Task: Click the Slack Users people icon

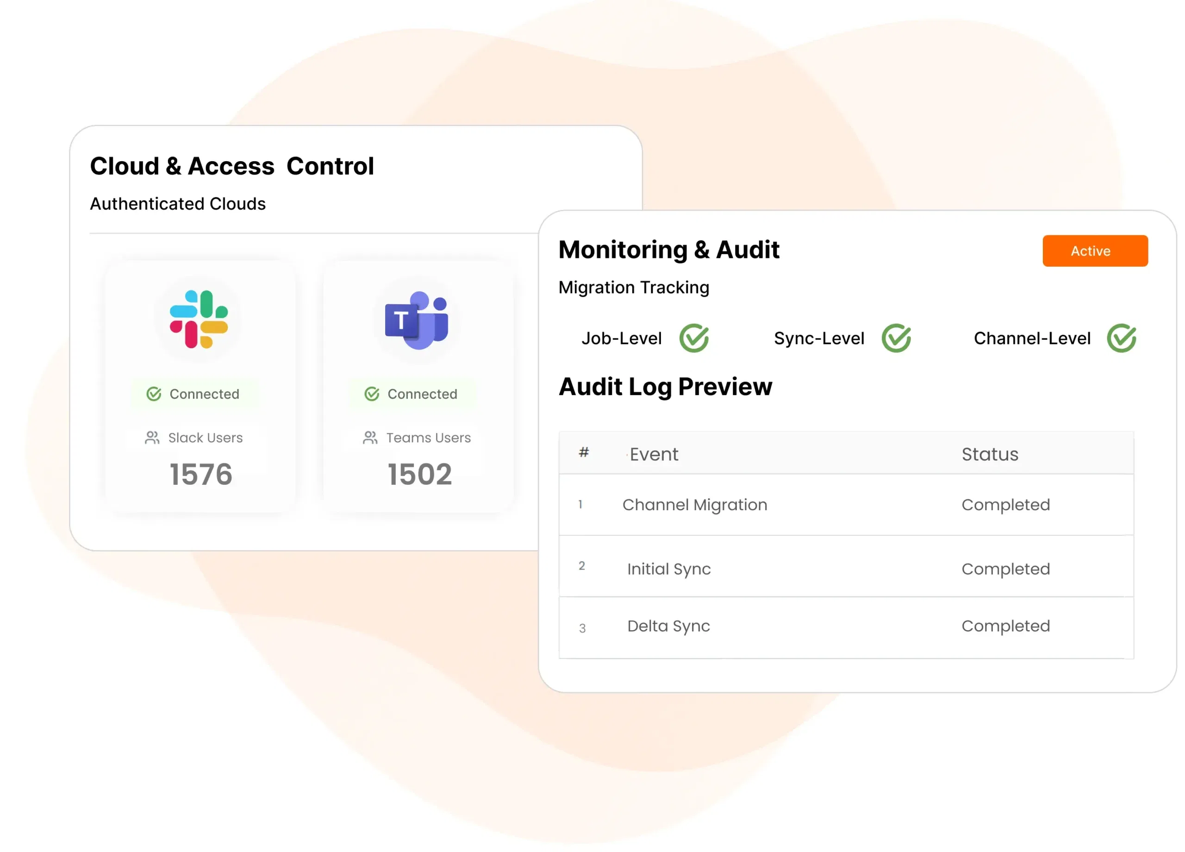Action: (152, 438)
